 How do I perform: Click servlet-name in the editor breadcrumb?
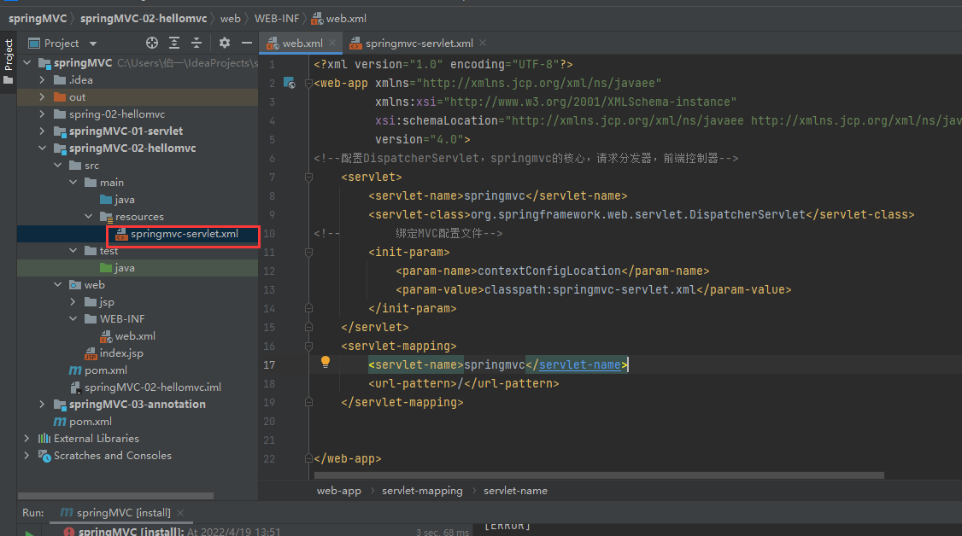515,491
